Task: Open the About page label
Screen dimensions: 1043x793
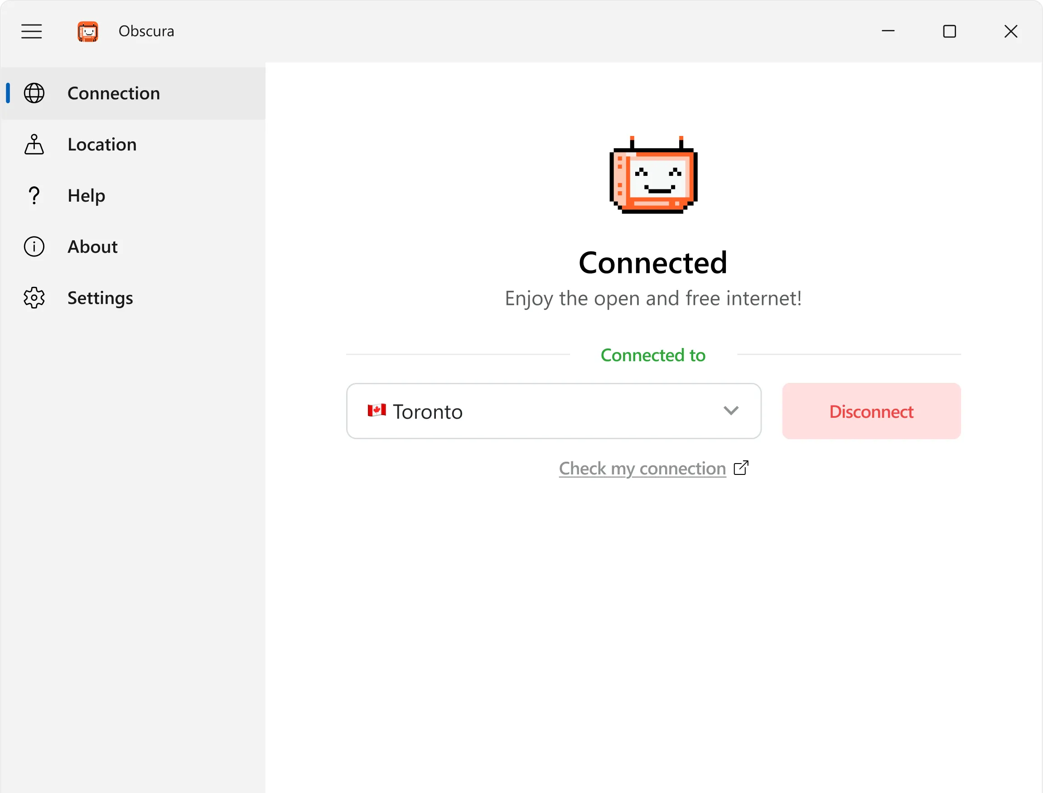Action: (x=92, y=247)
